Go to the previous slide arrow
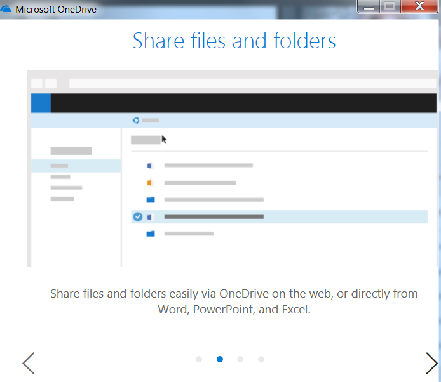 [28, 363]
